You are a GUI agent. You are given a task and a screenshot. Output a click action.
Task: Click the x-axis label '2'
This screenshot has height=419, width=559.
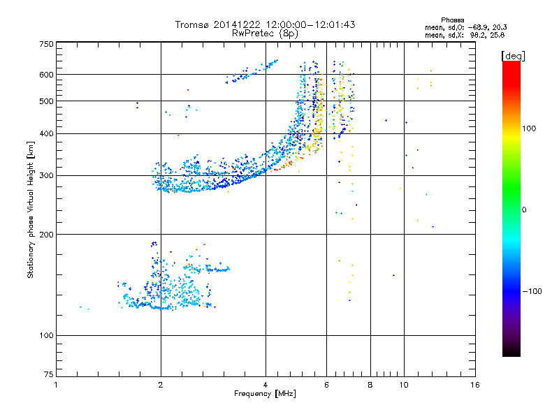point(161,385)
